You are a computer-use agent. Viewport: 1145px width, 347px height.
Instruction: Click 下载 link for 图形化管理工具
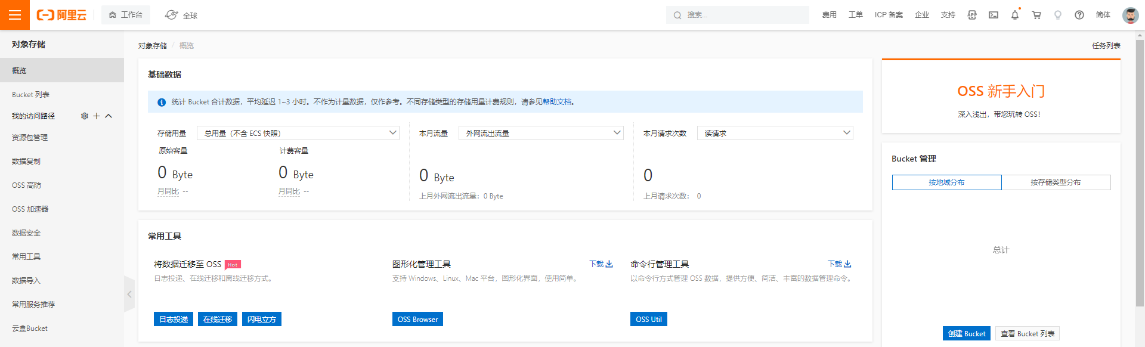tap(601, 264)
